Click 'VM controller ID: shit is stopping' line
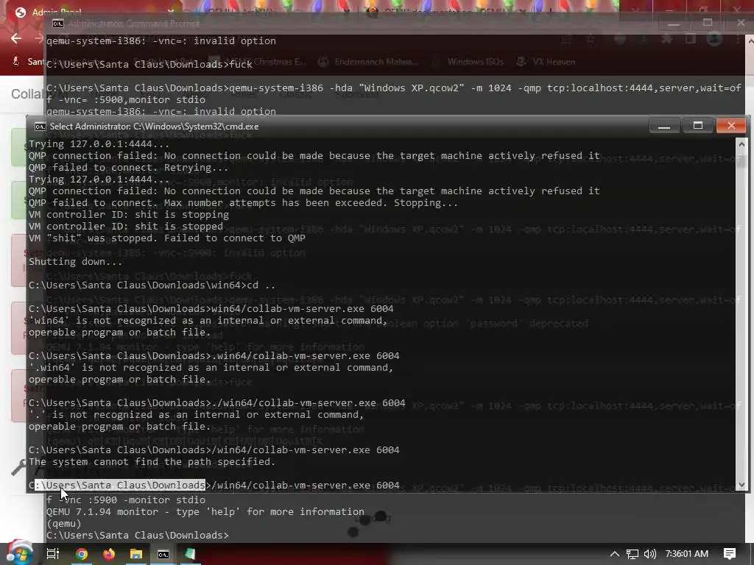The height and width of the screenshot is (565, 754). pyautogui.click(x=129, y=215)
